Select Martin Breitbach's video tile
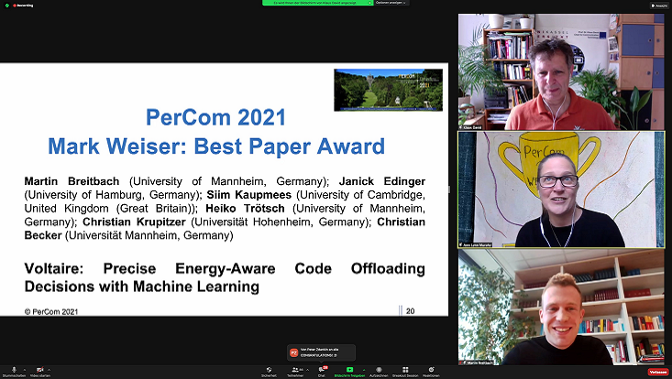 pyautogui.click(x=561, y=307)
